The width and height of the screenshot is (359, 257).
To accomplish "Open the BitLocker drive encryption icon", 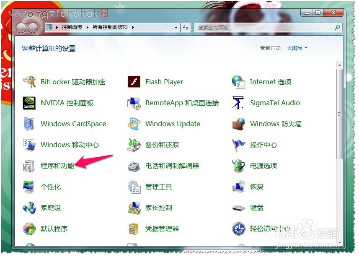I will pyautogui.click(x=29, y=82).
